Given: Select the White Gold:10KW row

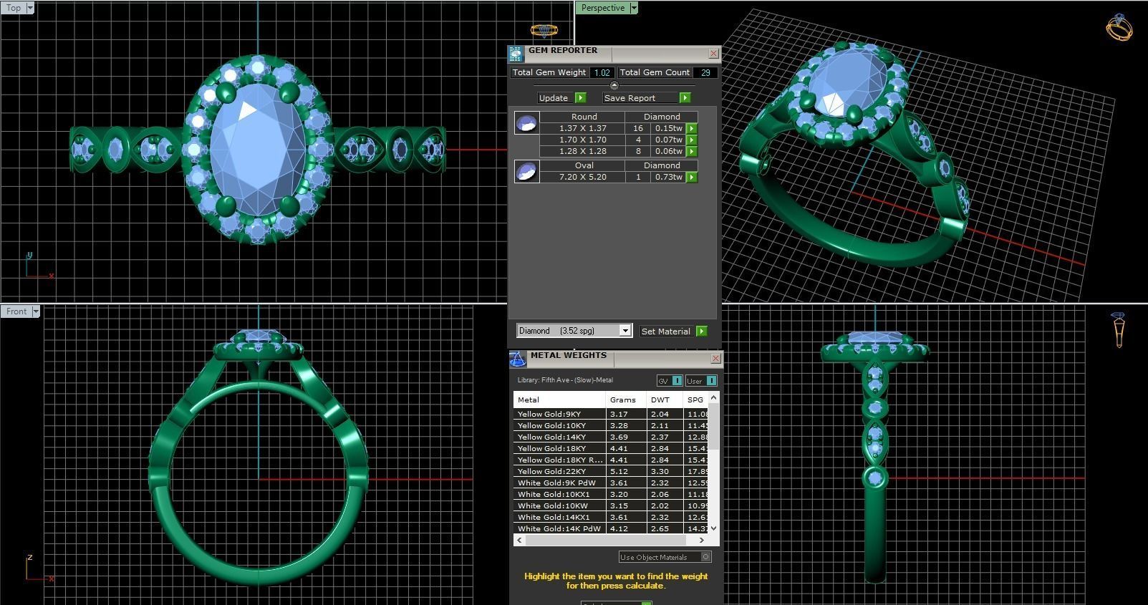Looking at the screenshot, I should [x=611, y=505].
